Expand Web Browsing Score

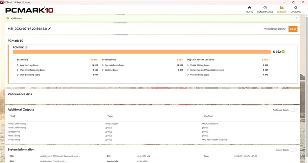[x=18, y=75]
